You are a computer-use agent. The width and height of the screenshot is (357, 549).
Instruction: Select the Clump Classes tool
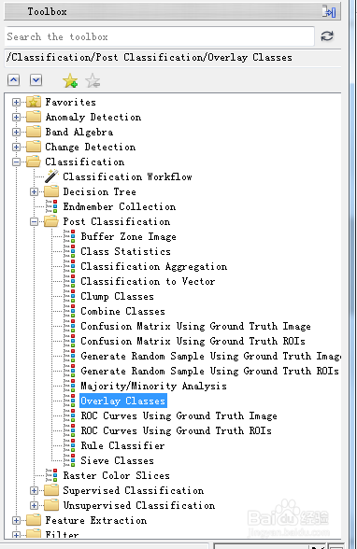point(118,296)
